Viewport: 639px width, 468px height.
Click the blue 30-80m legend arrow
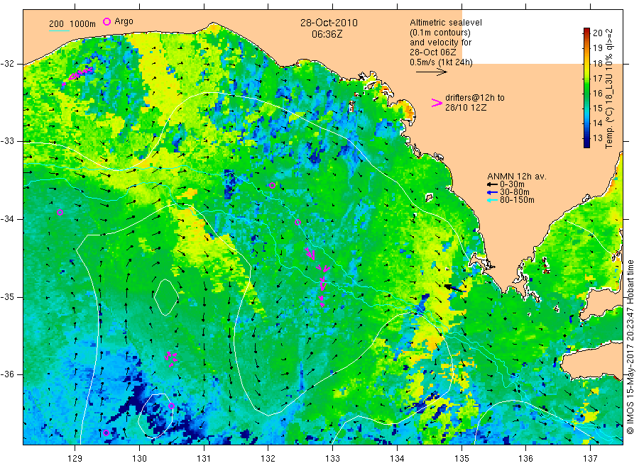pyautogui.click(x=492, y=192)
